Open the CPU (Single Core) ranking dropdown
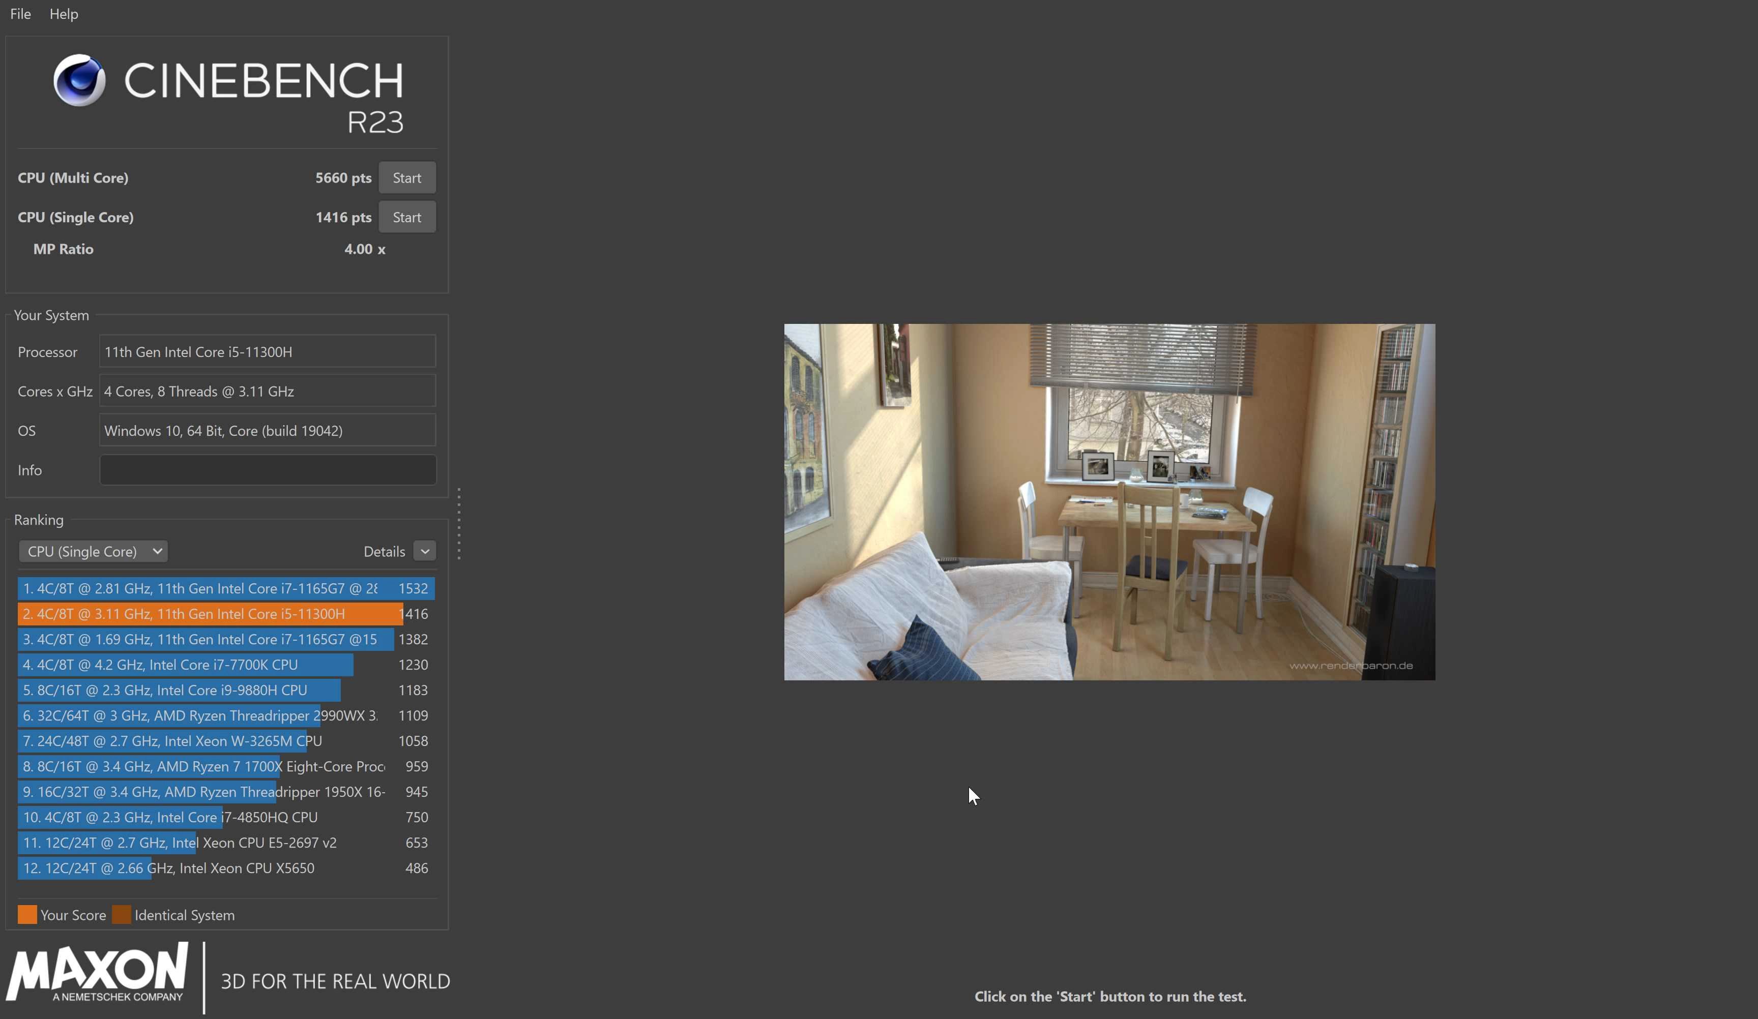The height and width of the screenshot is (1019, 1758). click(93, 551)
